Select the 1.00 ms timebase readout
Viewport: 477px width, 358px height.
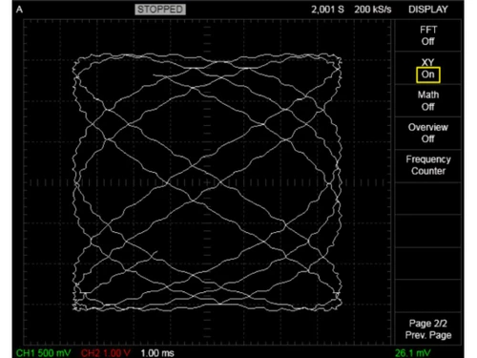coord(157,353)
